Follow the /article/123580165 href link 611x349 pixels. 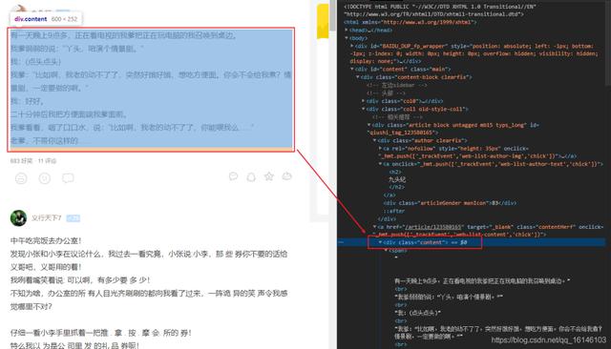click(433, 226)
